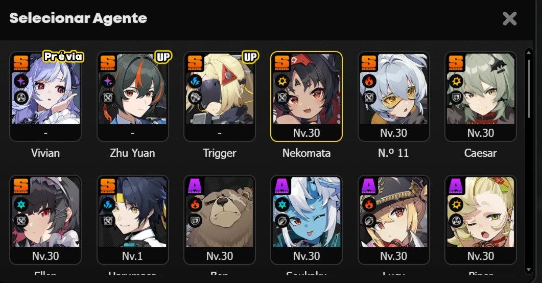Click the scrollbar up arrow
This screenshot has width=542, height=283.
click(x=529, y=53)
